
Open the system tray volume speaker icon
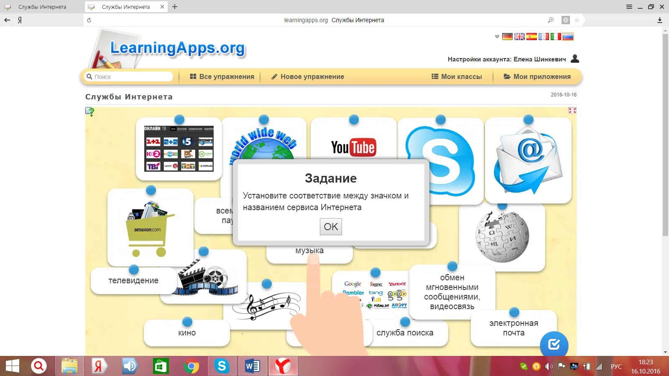(549, 366)
